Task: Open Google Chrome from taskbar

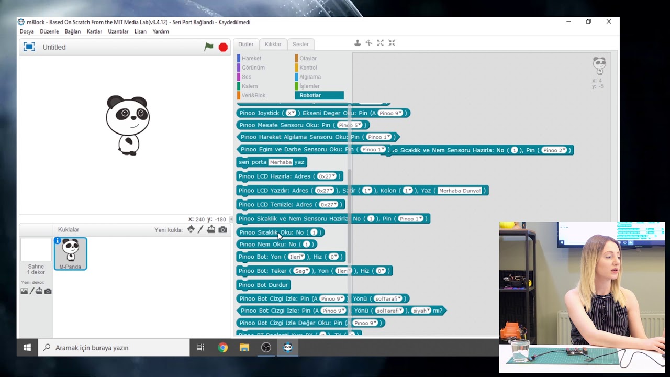Action: (223, 347)
